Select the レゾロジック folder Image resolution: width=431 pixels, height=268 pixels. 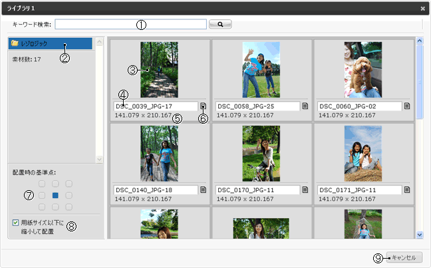point(51,43)
